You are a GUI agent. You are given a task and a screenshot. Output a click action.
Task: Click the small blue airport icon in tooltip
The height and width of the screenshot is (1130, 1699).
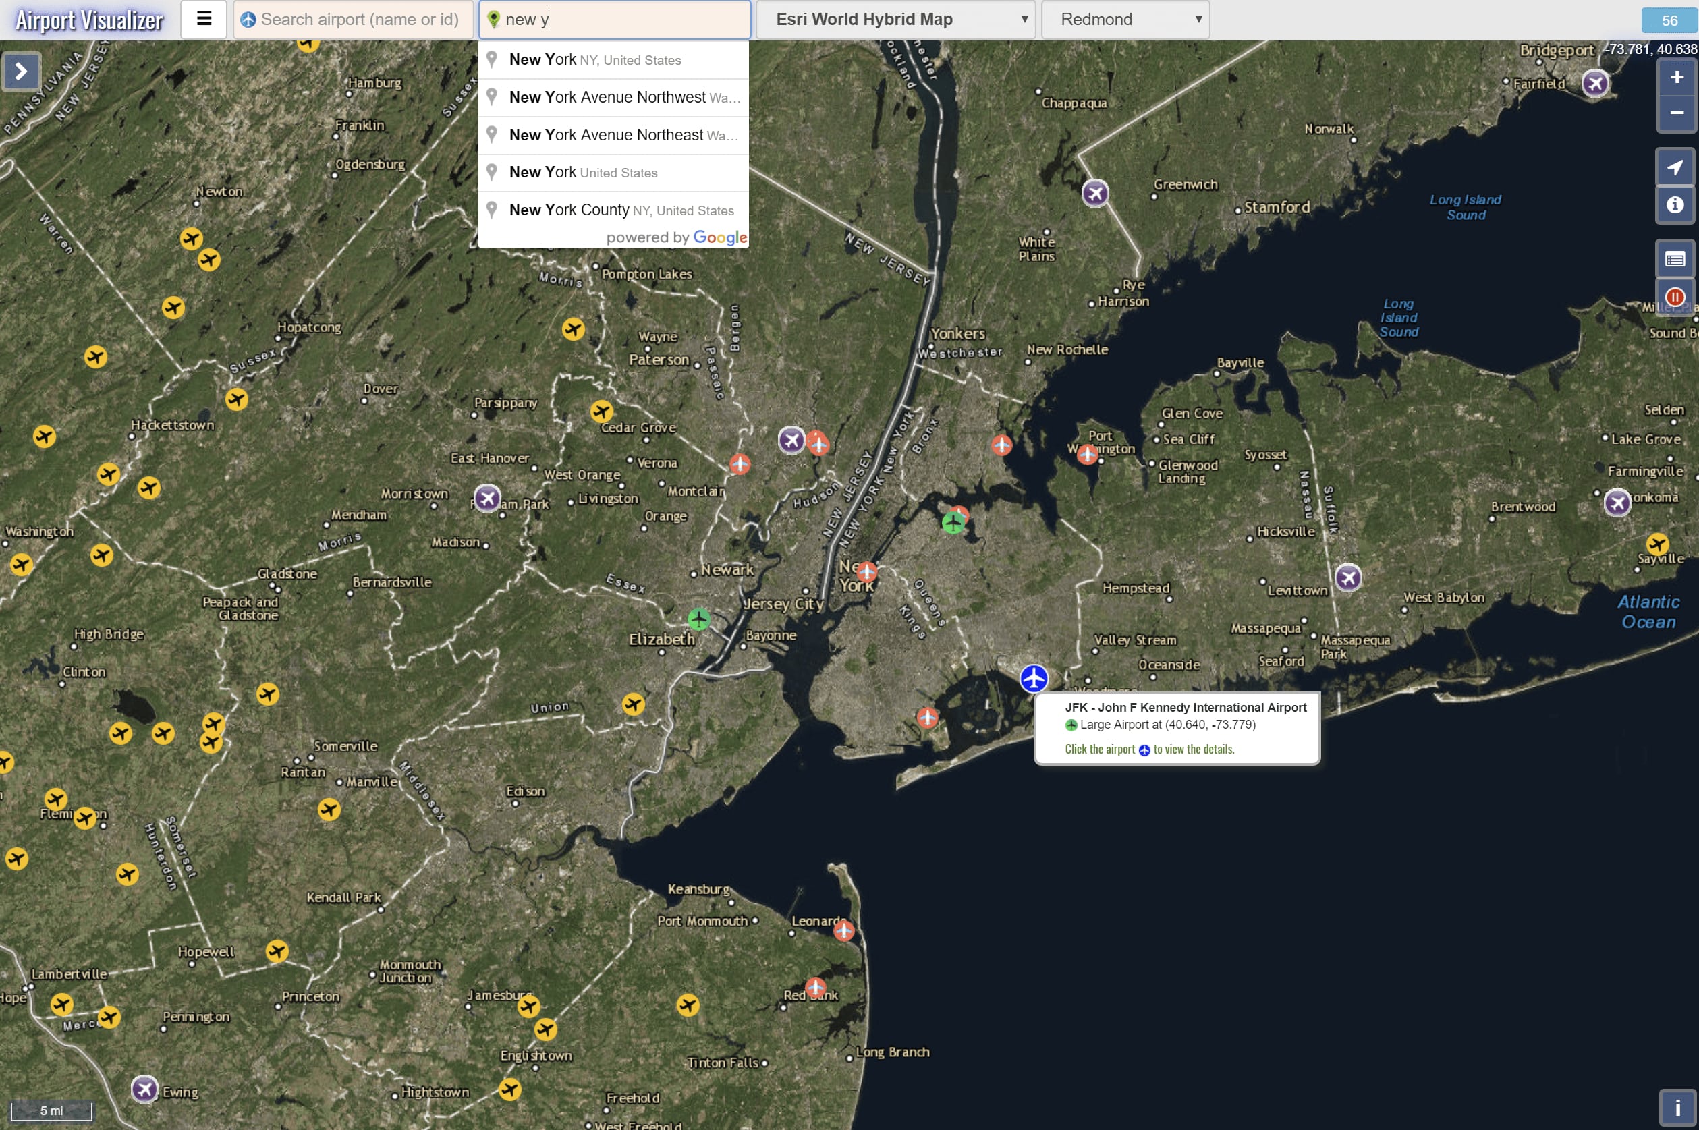tap(1143, 750)
